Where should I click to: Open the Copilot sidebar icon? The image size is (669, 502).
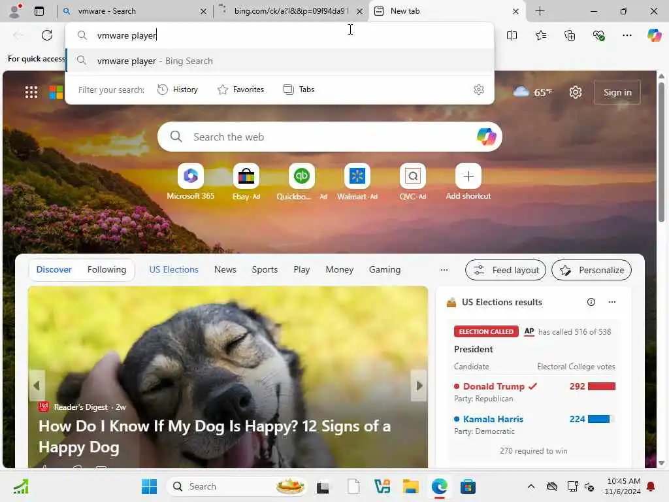coord(654,35)
